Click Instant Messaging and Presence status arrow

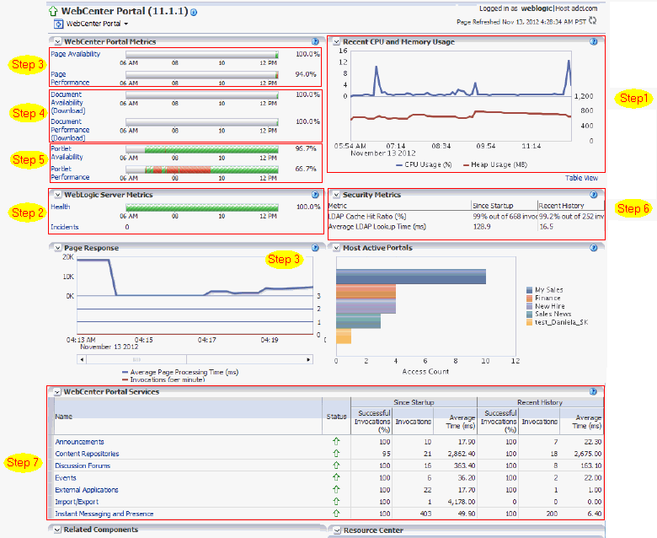click(x=336, y=514)
